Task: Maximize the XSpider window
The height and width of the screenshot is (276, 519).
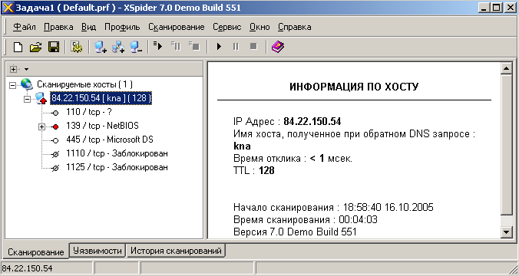Action: (x=496, y=8)
